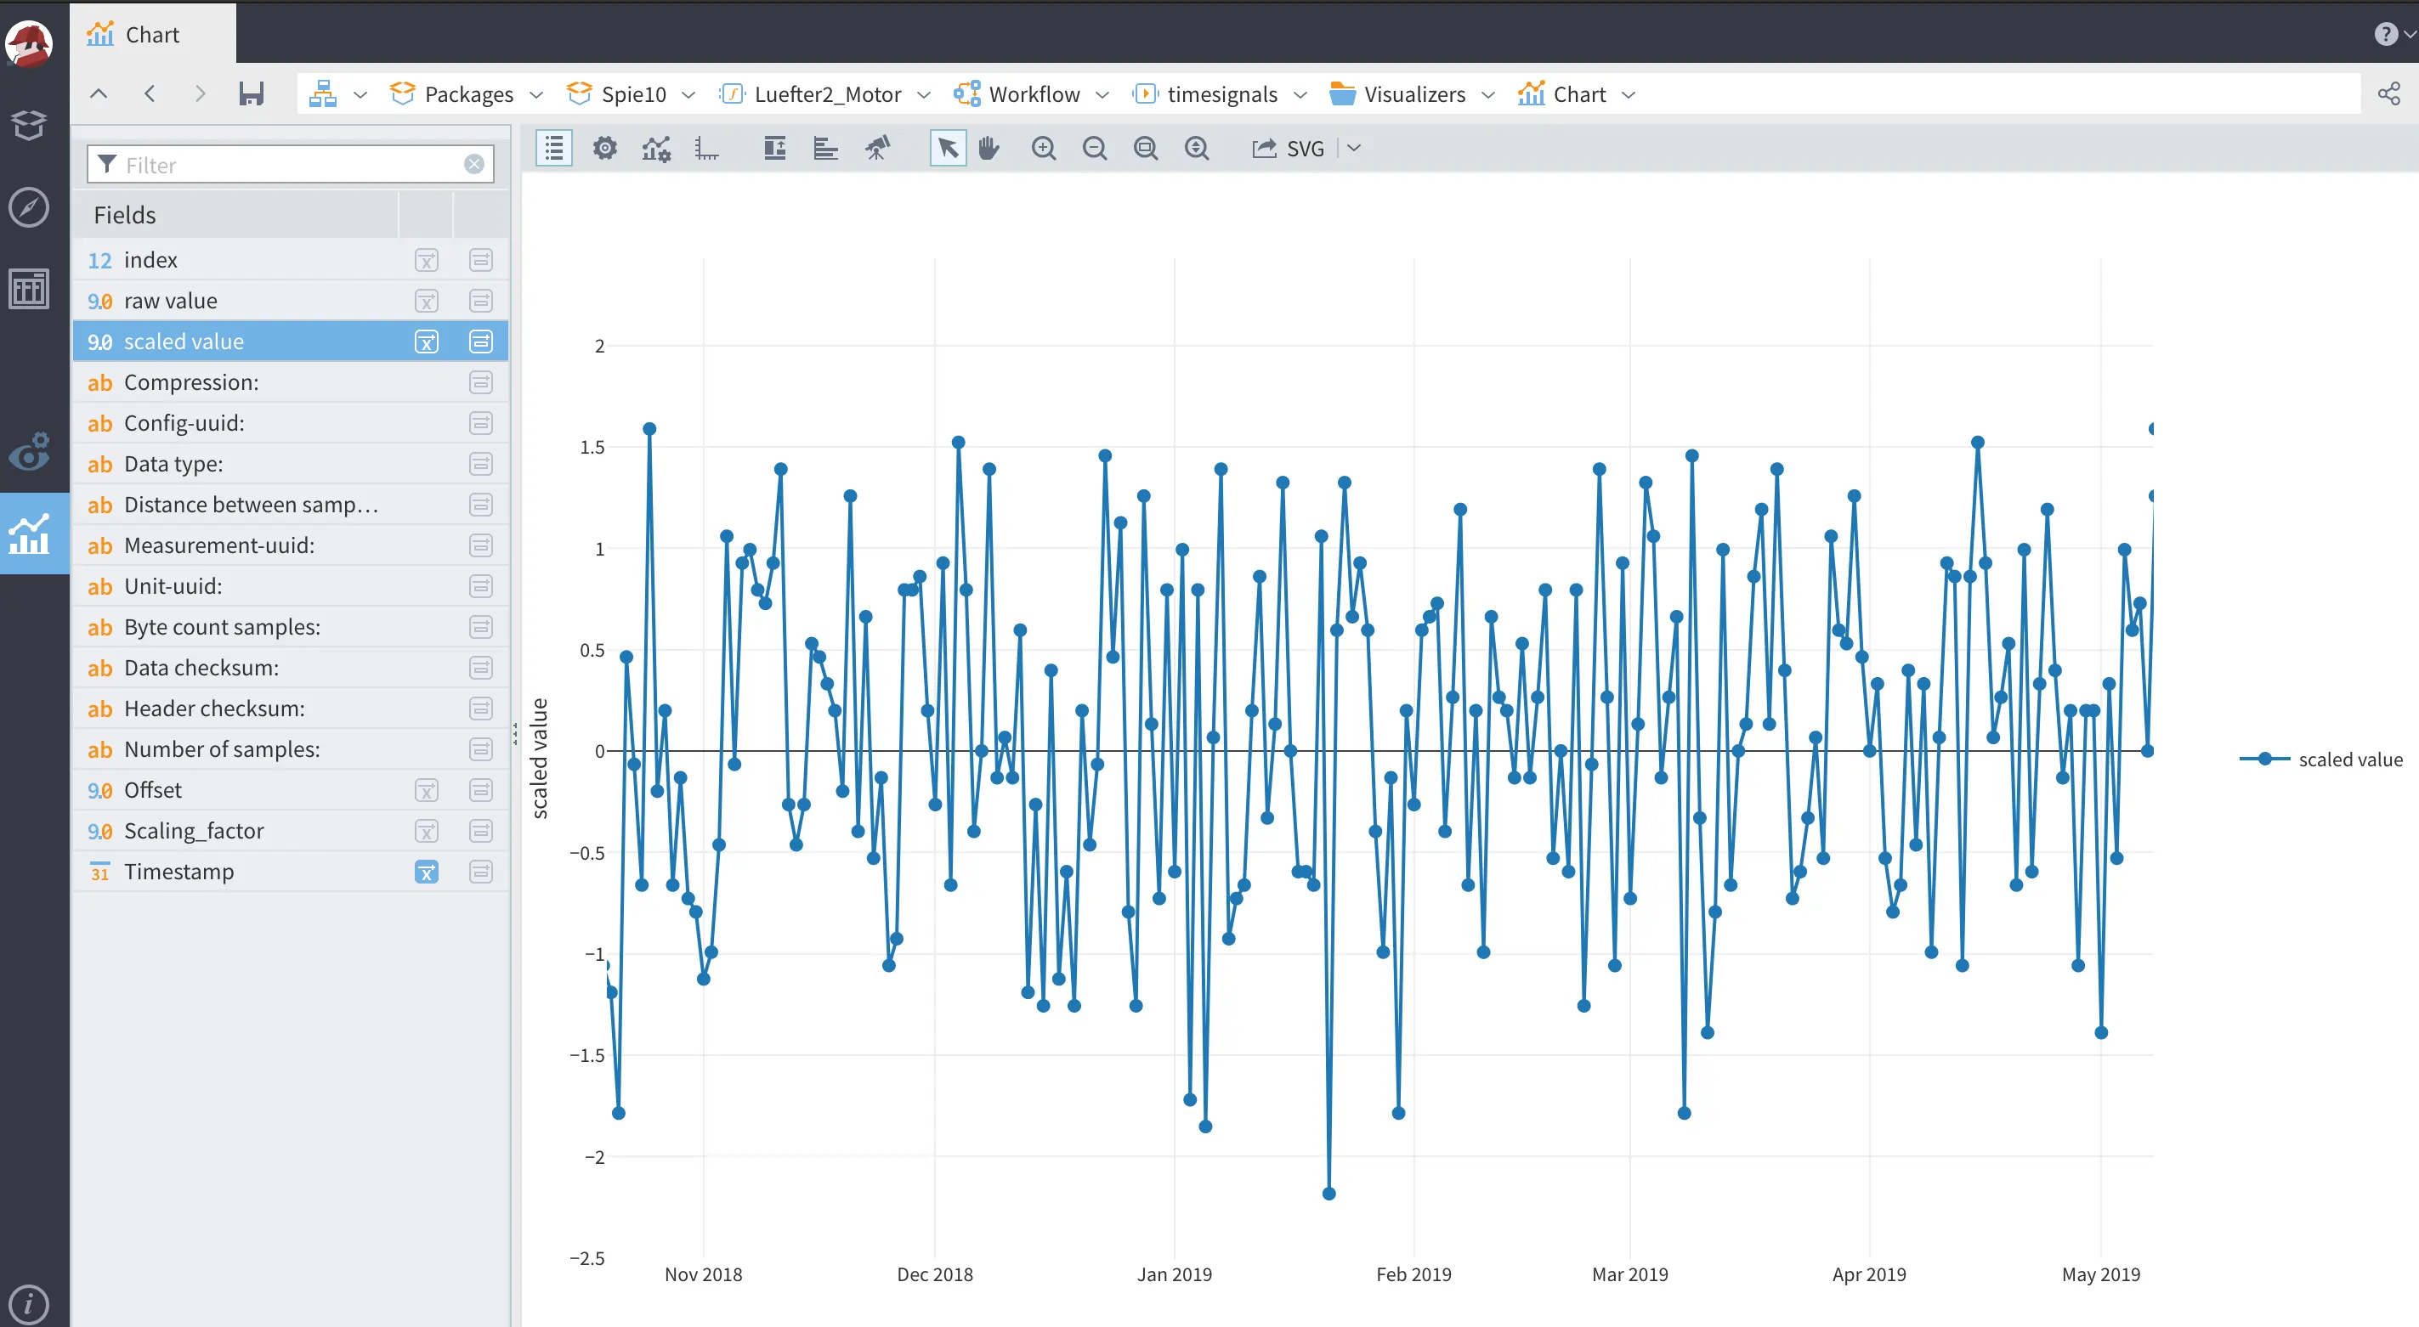Expand the Packages breadcrumb dropdown

tap(536, 95)
